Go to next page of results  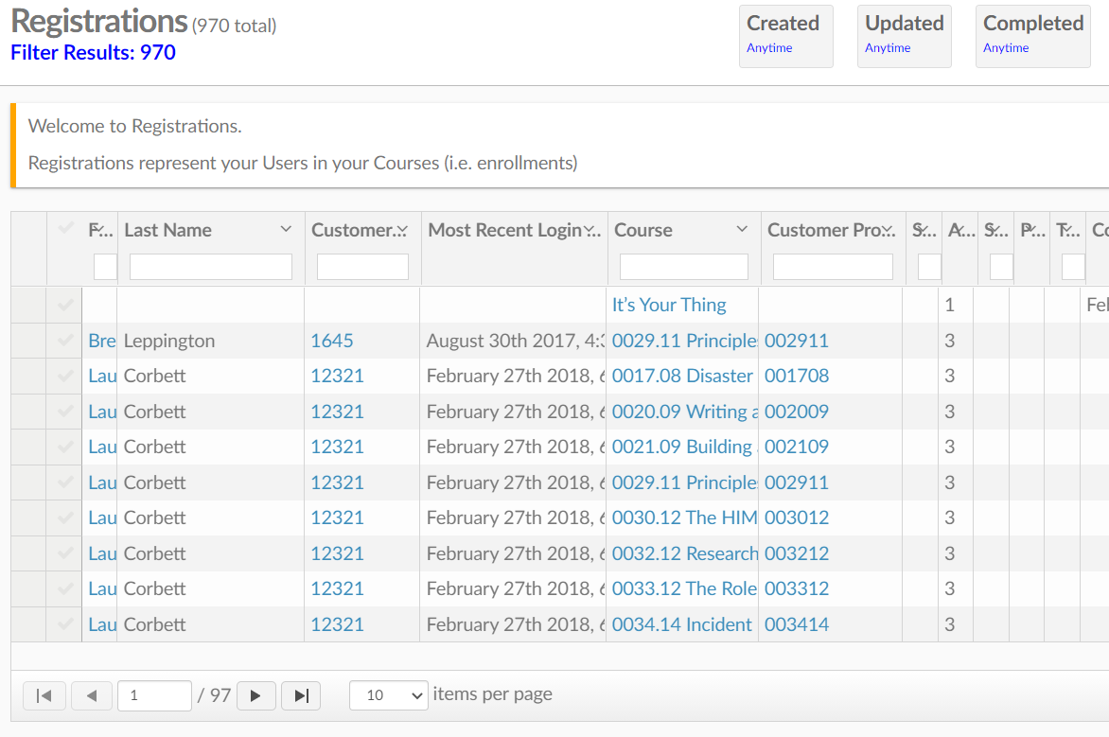tap(256, 696)
